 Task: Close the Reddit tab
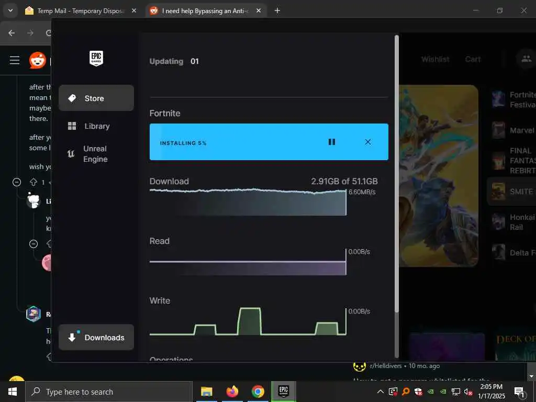[x=259, y=10]
